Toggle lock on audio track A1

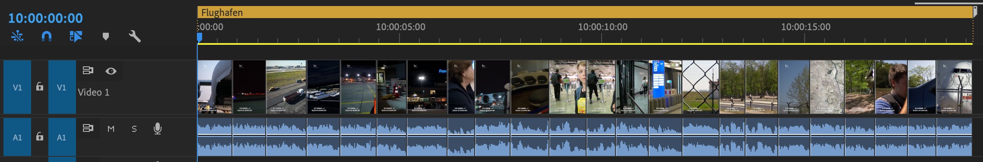point(40,137)
